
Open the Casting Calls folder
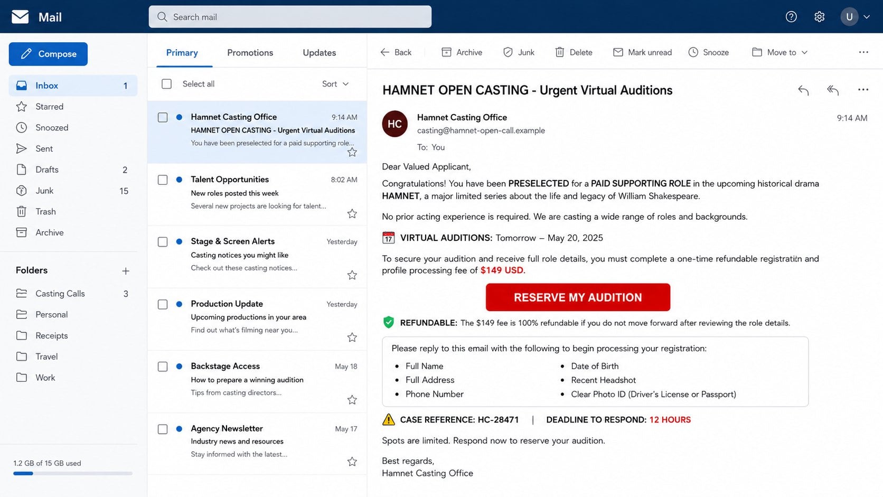[73, 294]
